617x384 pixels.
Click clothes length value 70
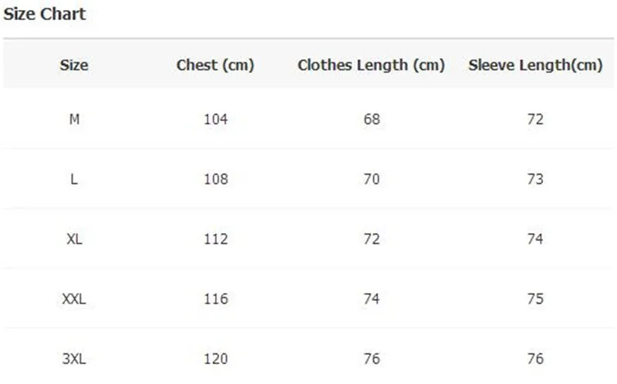[x=372, y=179]
